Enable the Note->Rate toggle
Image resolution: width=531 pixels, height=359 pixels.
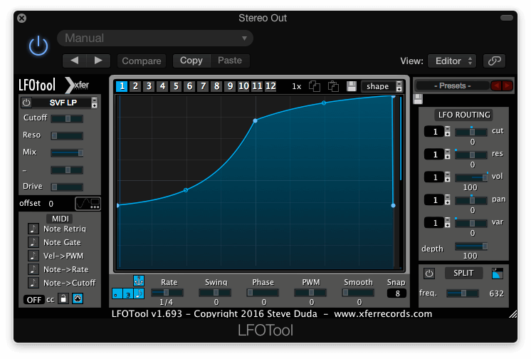tap(33, 269)
